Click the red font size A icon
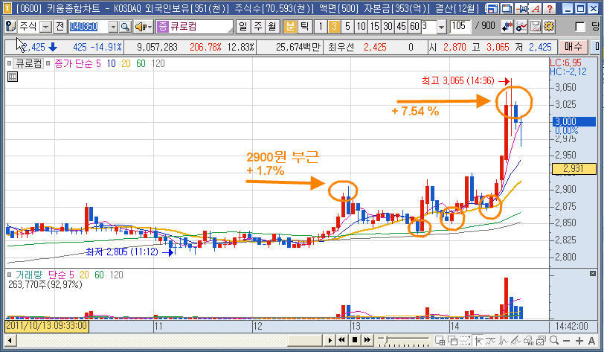The image size is (604, 352). [x=536, y=8]
